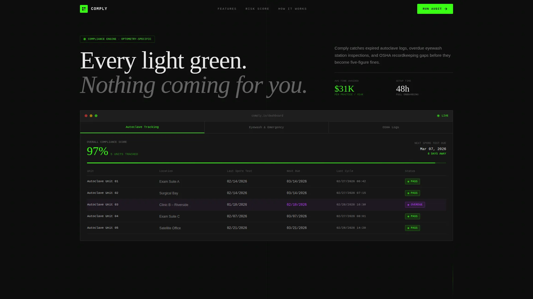
Task: Click the PASS badge for Autoclave Unit 05
Action: (x=412, y=228)
